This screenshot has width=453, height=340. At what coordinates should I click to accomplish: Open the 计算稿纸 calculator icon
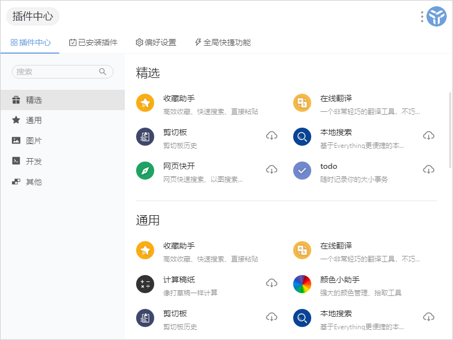(x=145, y=284)
